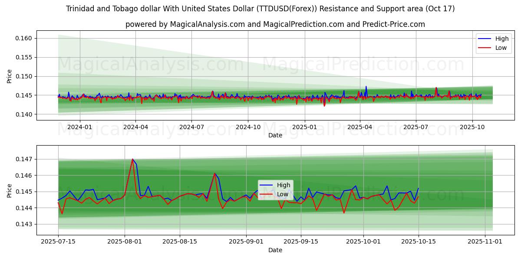Screen dimensions: 521x260
Task: Select the 'High' legend entry in upper chart
Action: (x=502, y=39)
